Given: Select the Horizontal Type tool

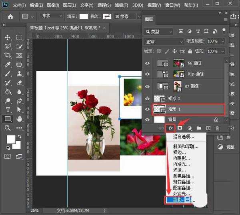Looking at the screenshot, I should click(8, 109).
